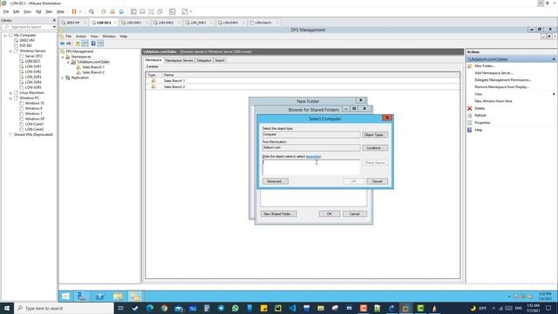Image resolution: width=558 pixels, height=314 pixels.
Task: Collapse the My Computer tree node
Action: pos(5,35)
